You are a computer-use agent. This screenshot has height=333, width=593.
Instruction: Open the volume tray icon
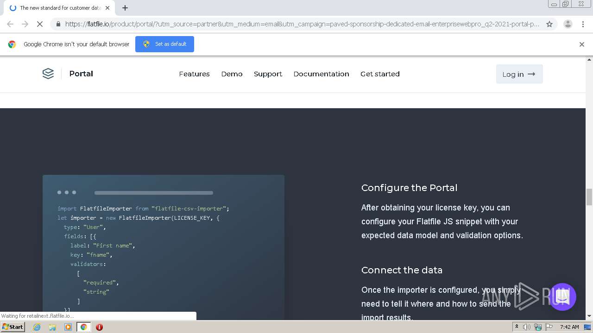tap(527, 327)
